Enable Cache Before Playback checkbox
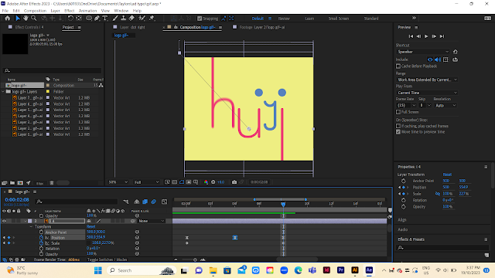 tap(398, 66)
